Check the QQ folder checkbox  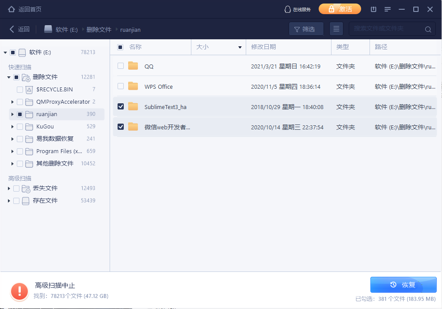(x=121, y=66)
